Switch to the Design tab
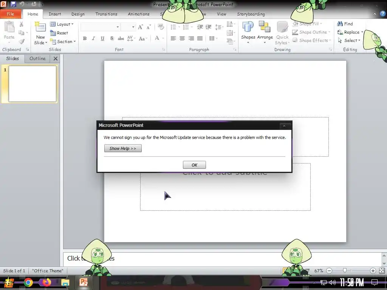 pos(78,14)
